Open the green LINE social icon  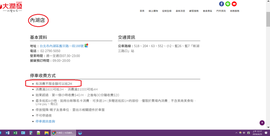coord(228,4)
